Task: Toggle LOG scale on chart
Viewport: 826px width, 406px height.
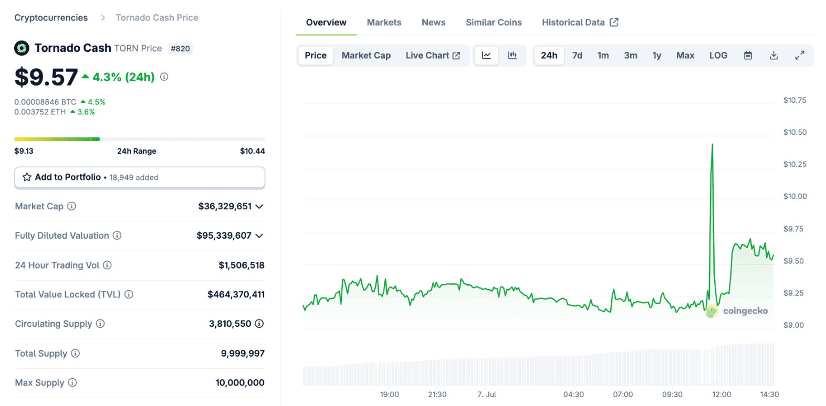Action: click(718, 55)
